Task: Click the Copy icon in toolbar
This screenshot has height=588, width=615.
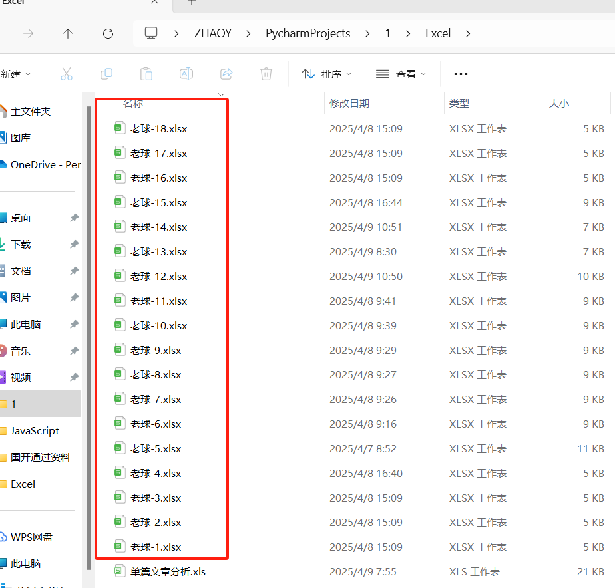Action: coord(106,74)
